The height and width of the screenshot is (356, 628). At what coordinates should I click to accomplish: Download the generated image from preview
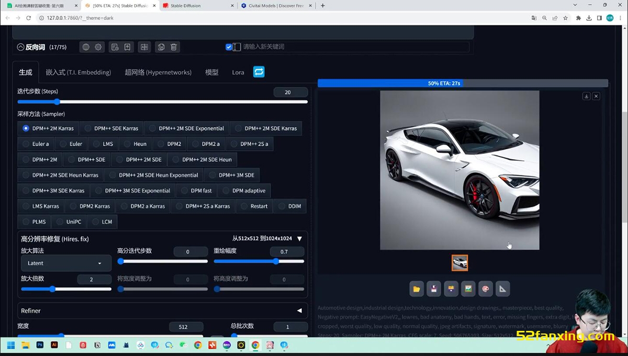[x=586, y=96]
